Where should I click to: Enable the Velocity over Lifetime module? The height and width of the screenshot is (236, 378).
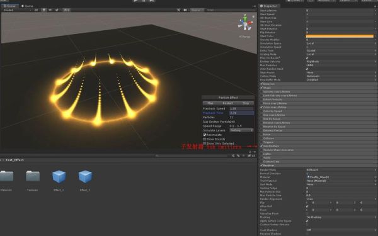[261, 92]
